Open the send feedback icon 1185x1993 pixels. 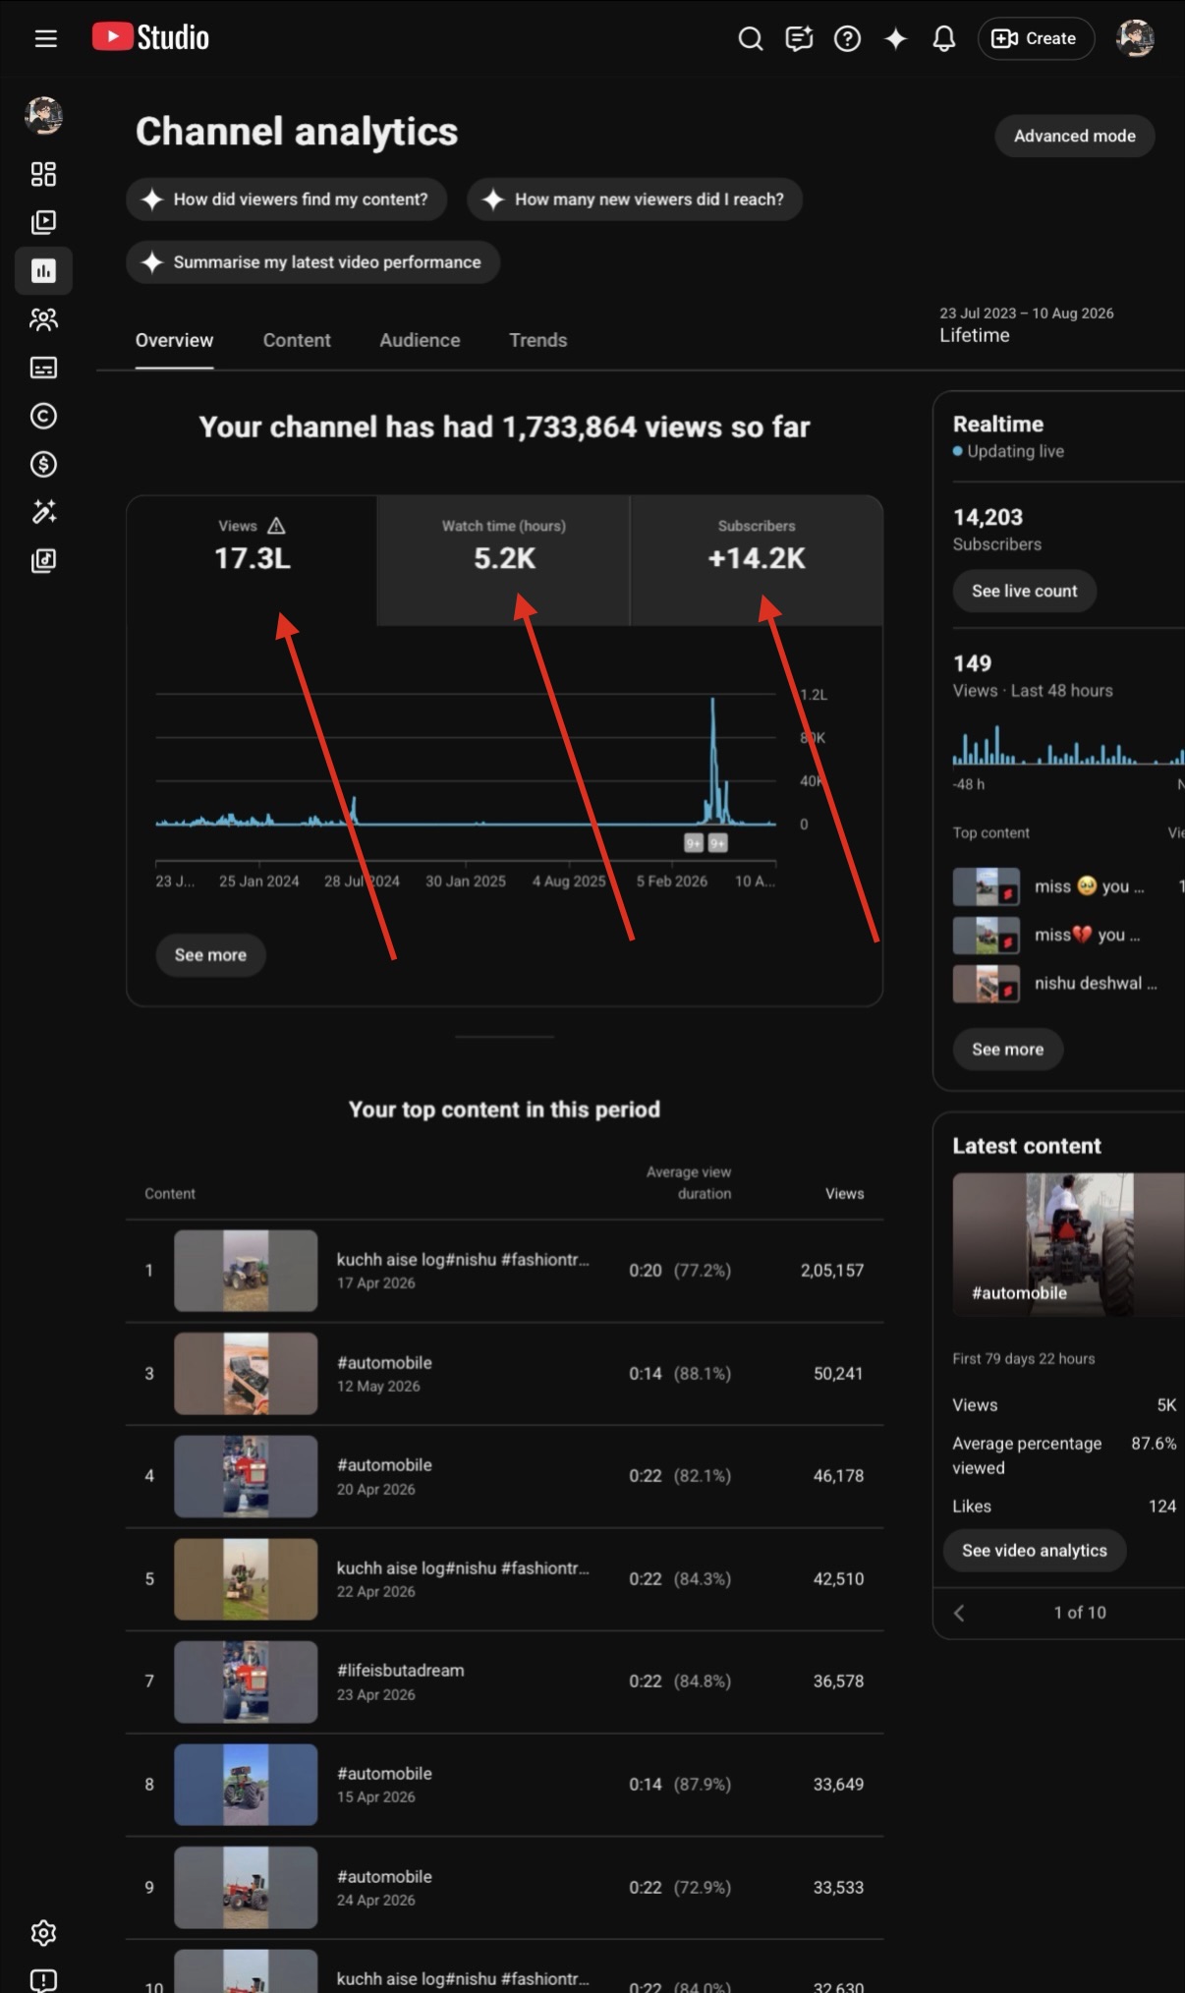tap(799, 38)
